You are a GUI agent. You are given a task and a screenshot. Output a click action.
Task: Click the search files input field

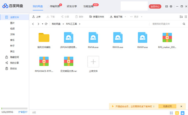[x=166, y=24]
